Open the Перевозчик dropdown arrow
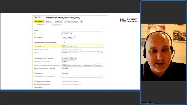This screenshot has height=105, width=187. pos(100,52)
